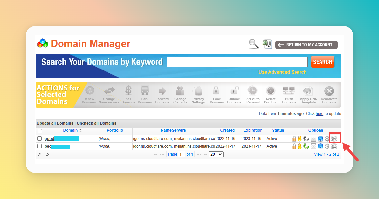Export domains using the CSV icon

[267, 44]
